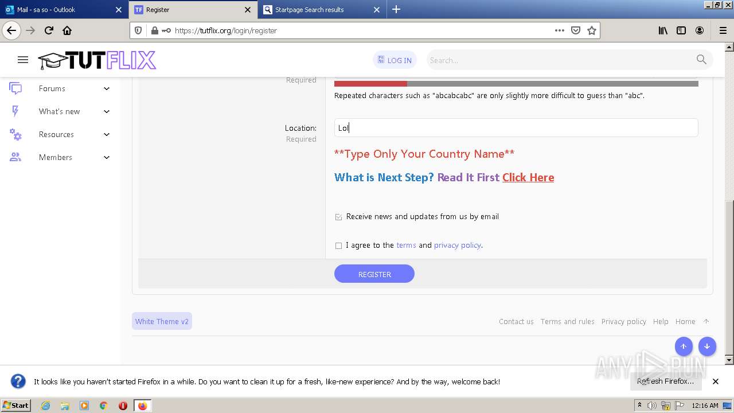734x413 pixels.
Task: Click the Forums chat icon
Action: (x=15, y=88)
